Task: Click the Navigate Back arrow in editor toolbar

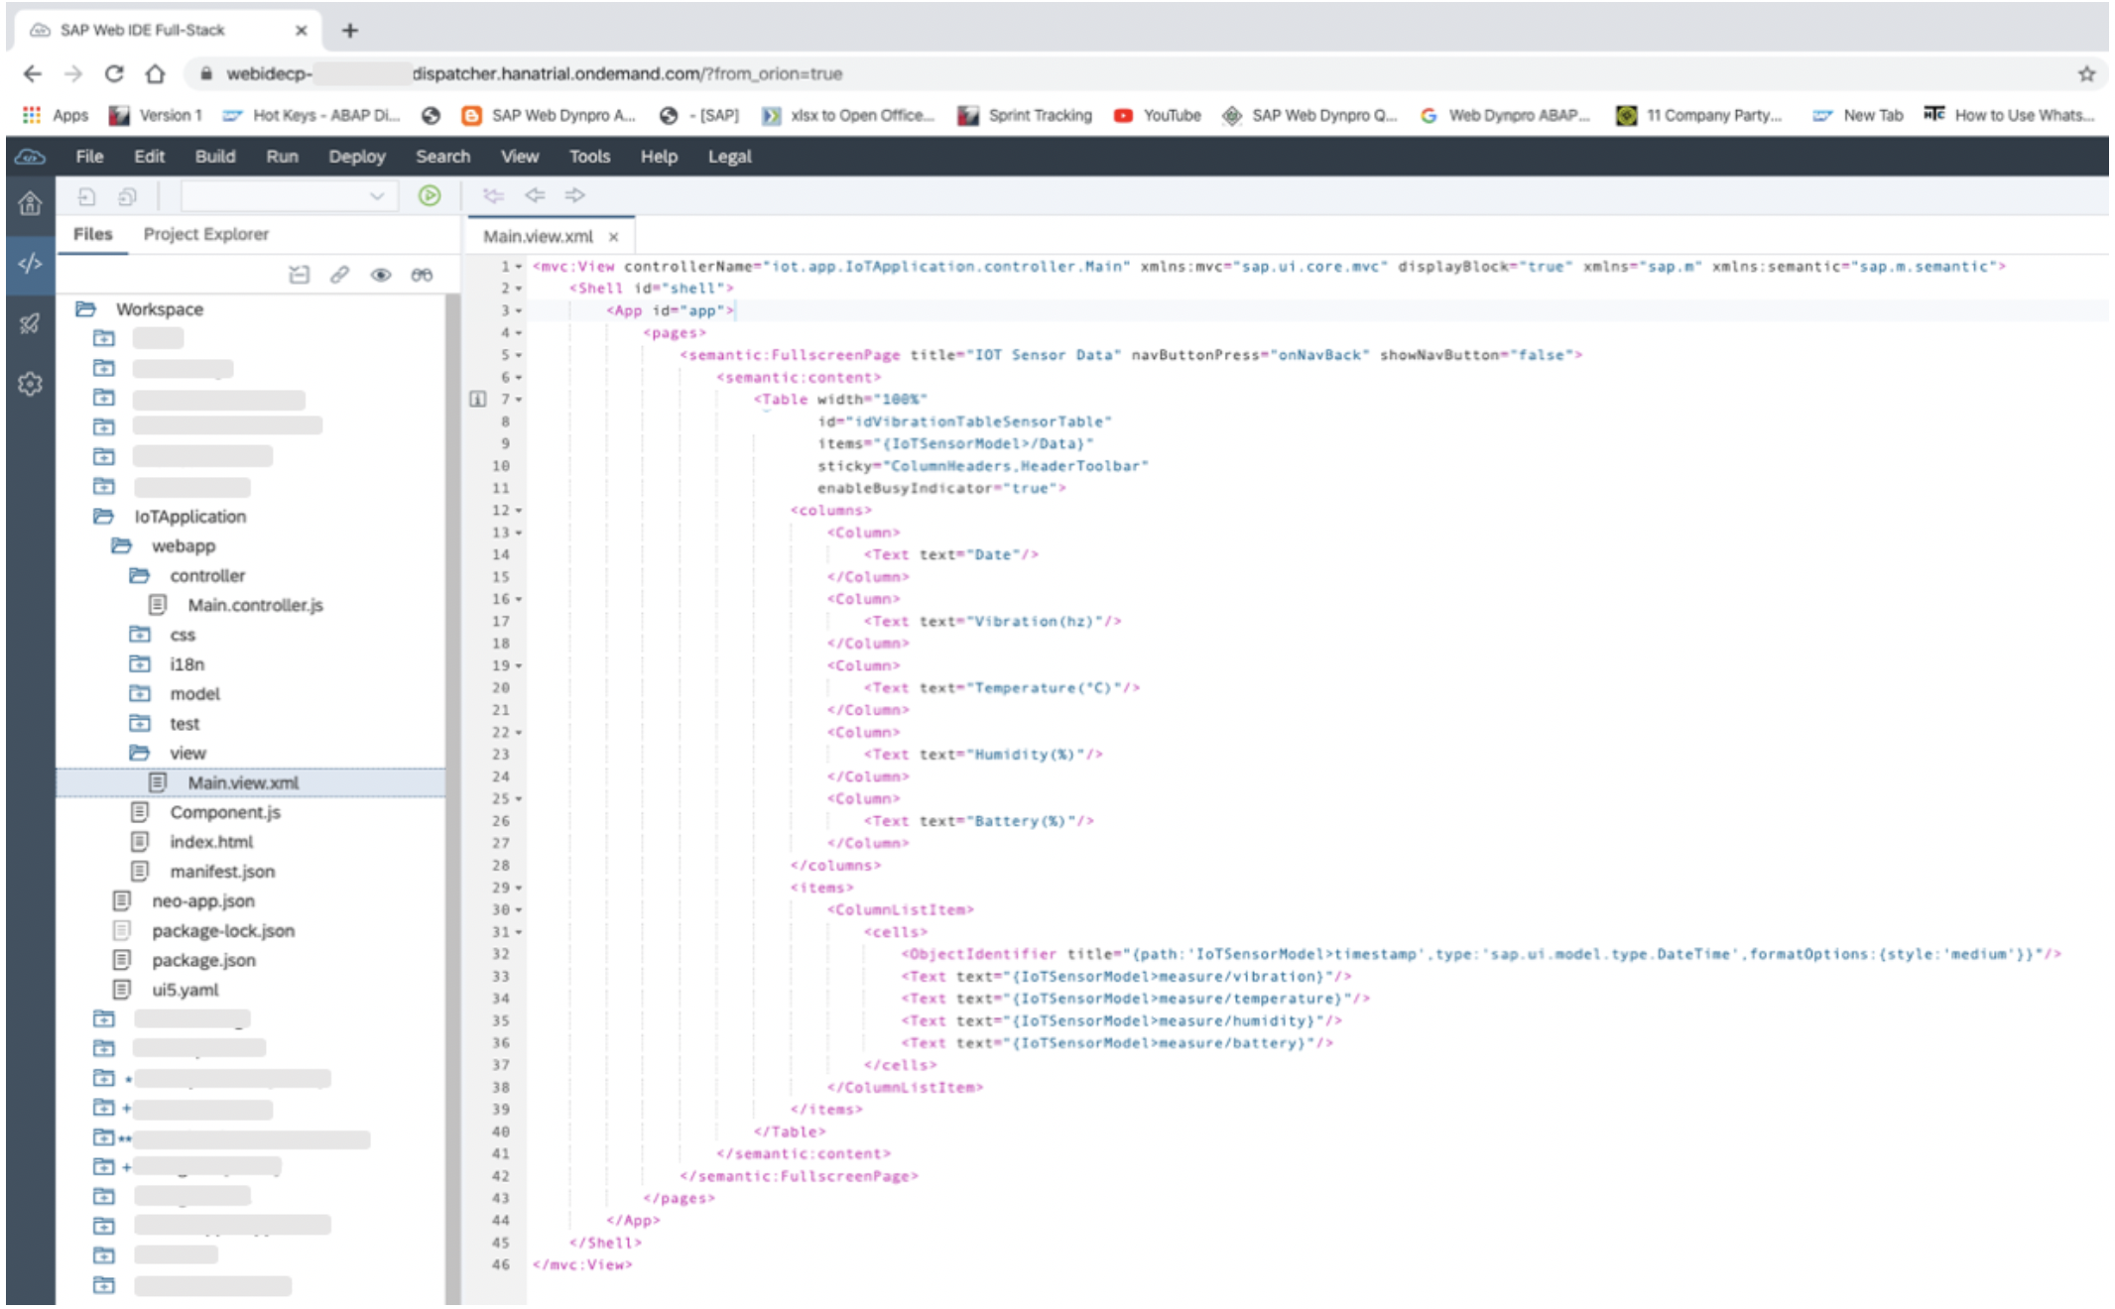Action: 535,195
